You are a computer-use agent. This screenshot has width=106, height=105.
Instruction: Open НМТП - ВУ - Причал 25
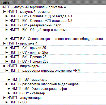point(28,57)
